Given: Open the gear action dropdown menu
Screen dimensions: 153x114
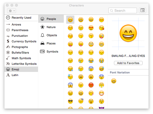Looking at the screenshot, I should pos(12,10).
